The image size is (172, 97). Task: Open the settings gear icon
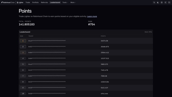pyautogui.click(x=162, y=3)
